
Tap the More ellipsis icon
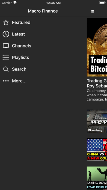6,81
